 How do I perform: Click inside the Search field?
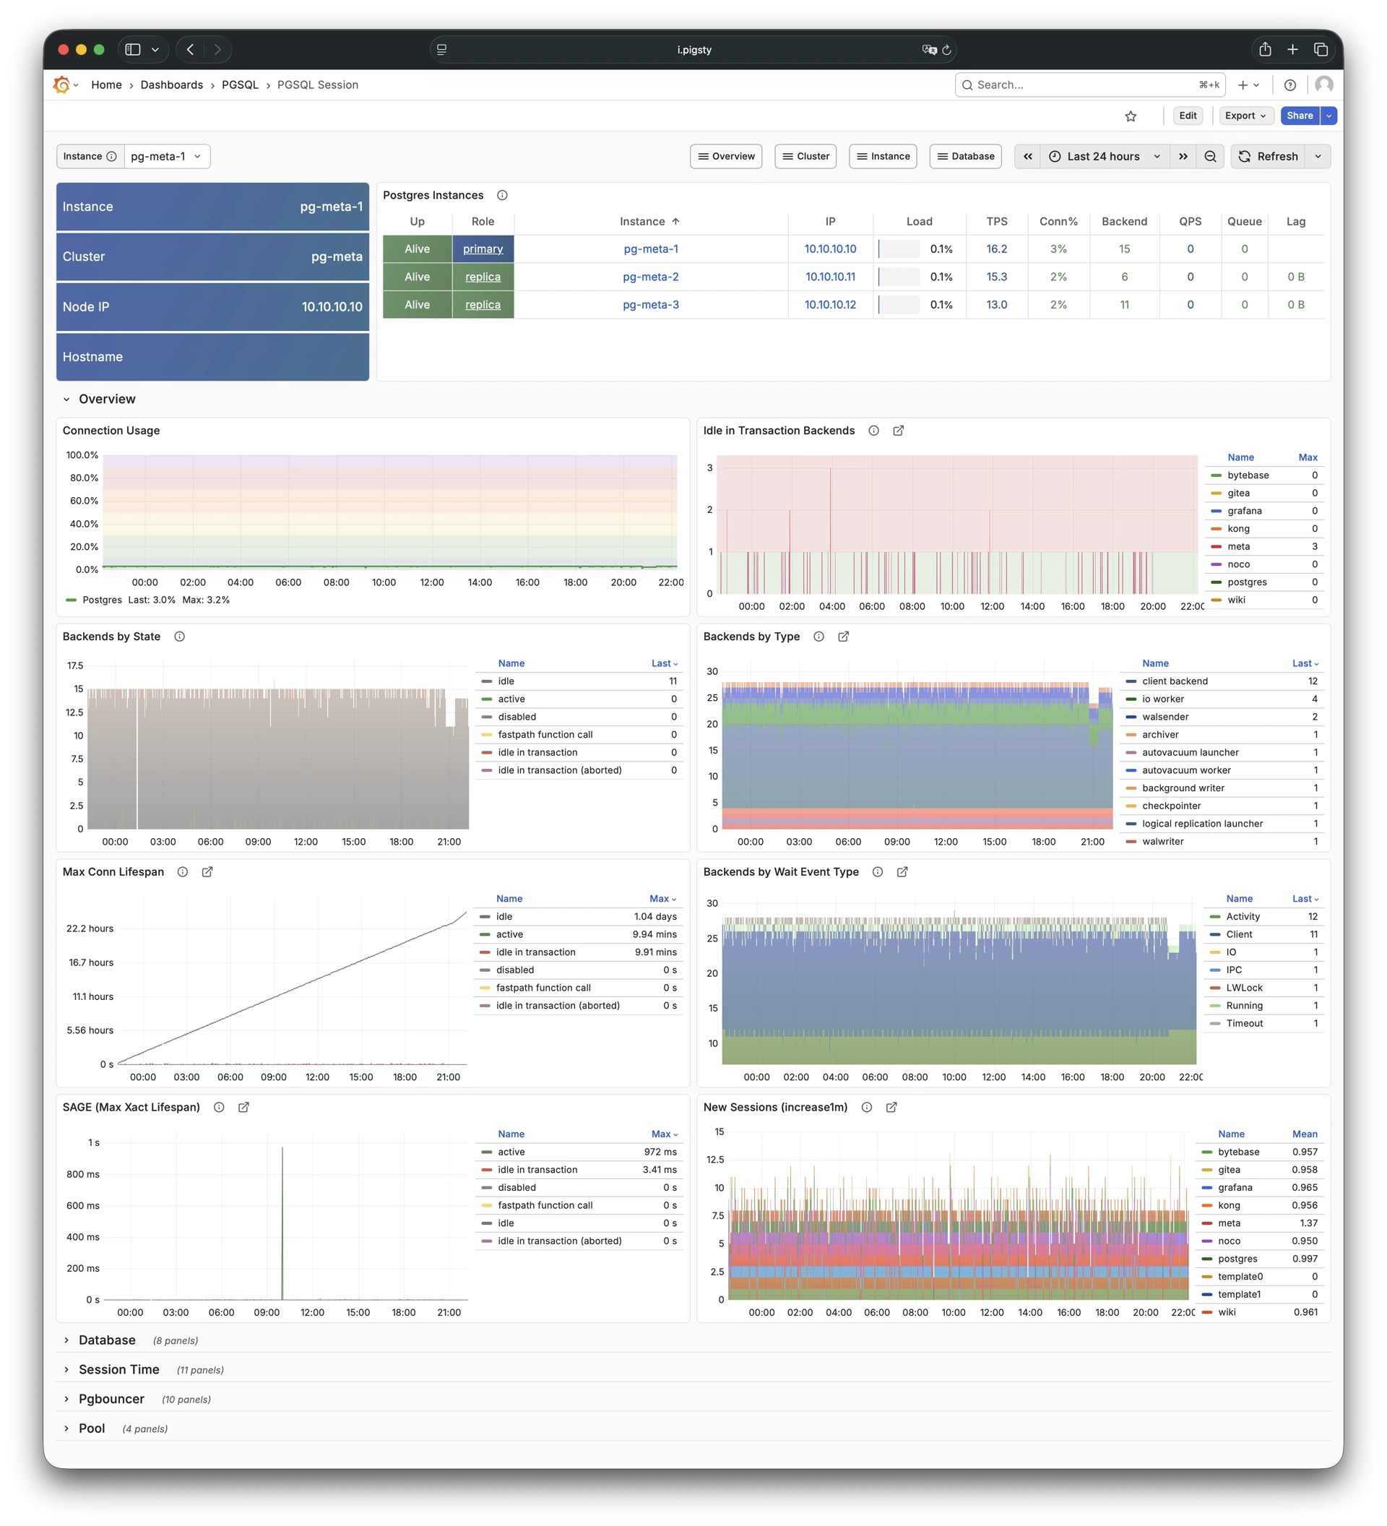1074,84
